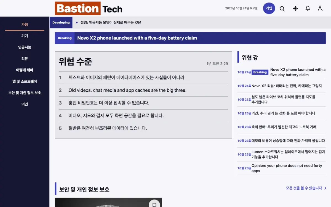Click rank number 5 in 위협 수준 list

pos(60,128)
